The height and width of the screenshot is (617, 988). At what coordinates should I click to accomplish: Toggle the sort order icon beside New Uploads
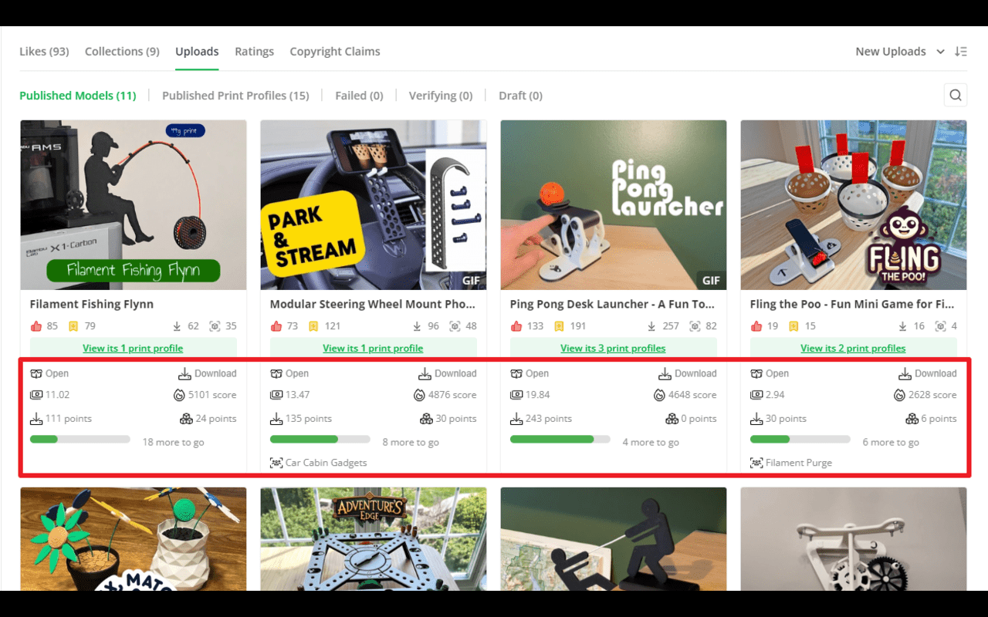pos(961,52)
